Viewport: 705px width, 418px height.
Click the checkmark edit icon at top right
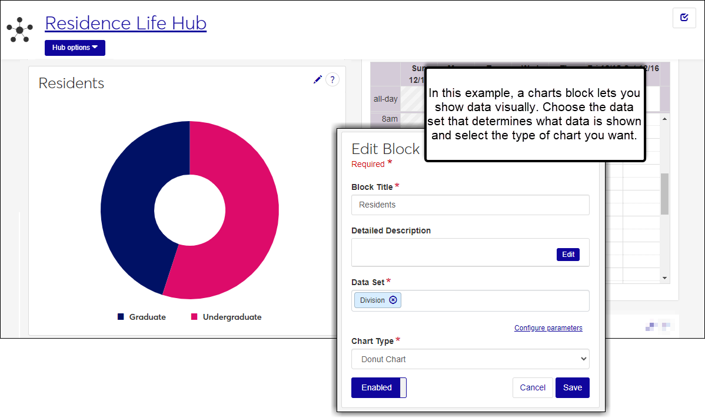[684, 18]
